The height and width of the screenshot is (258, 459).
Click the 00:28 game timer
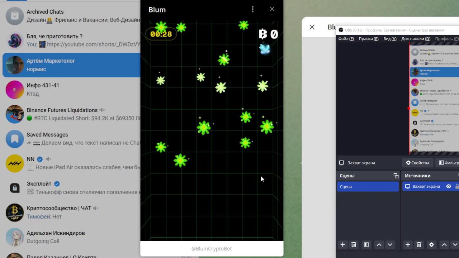point(161,34)
